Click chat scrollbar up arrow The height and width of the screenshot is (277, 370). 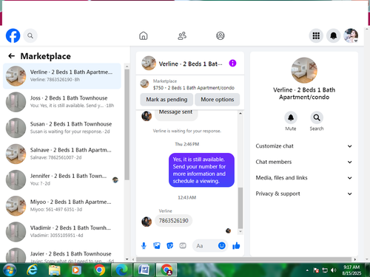tap(240, 113)
